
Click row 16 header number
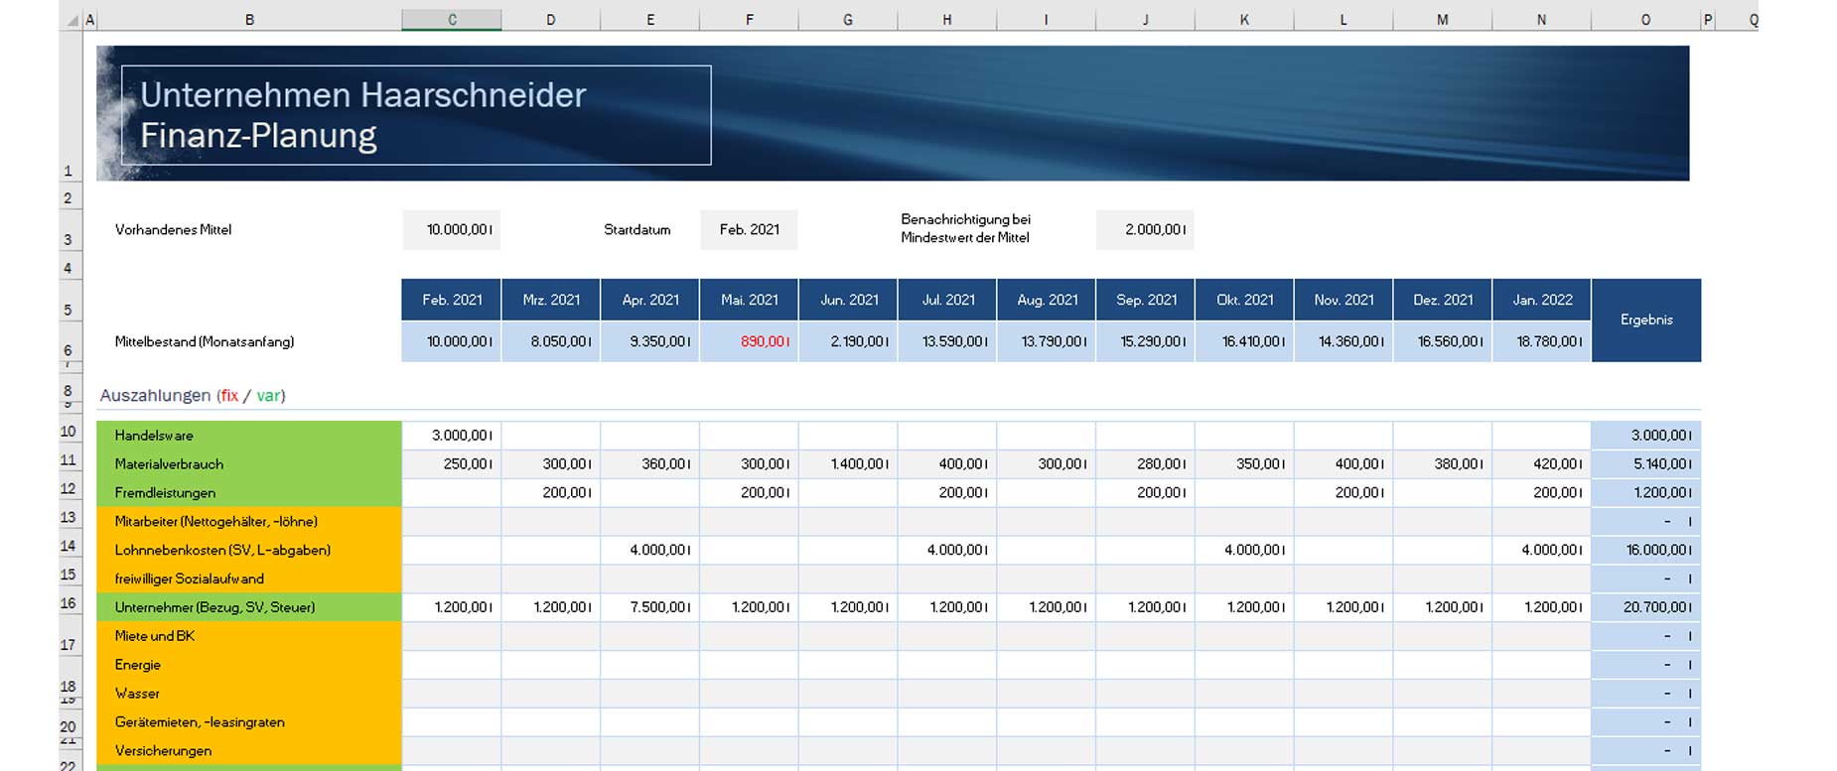(x=68, y=603)
